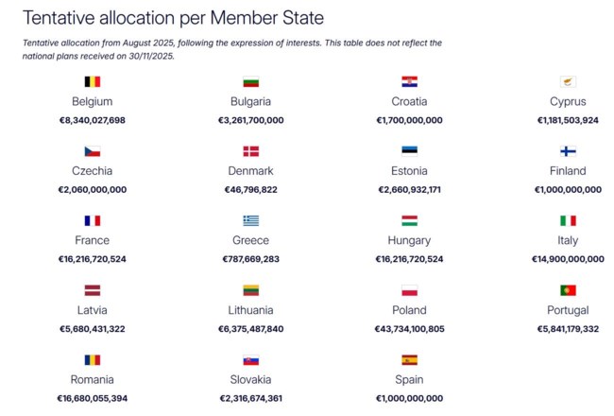614x416 pixels.
Task: Click the Spain flag icon
Action: click(409, 360)
